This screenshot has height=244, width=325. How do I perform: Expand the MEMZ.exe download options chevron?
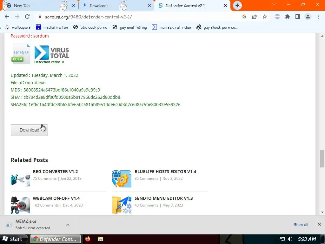[68, 225]
